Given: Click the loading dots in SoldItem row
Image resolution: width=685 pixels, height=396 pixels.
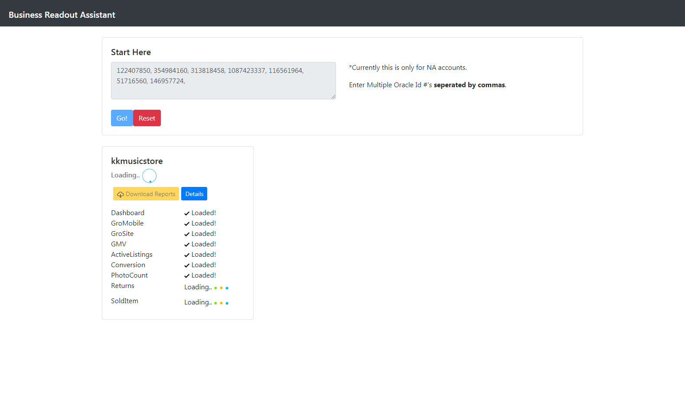Looking at the screenshot, I should click(x=221, y=303).
